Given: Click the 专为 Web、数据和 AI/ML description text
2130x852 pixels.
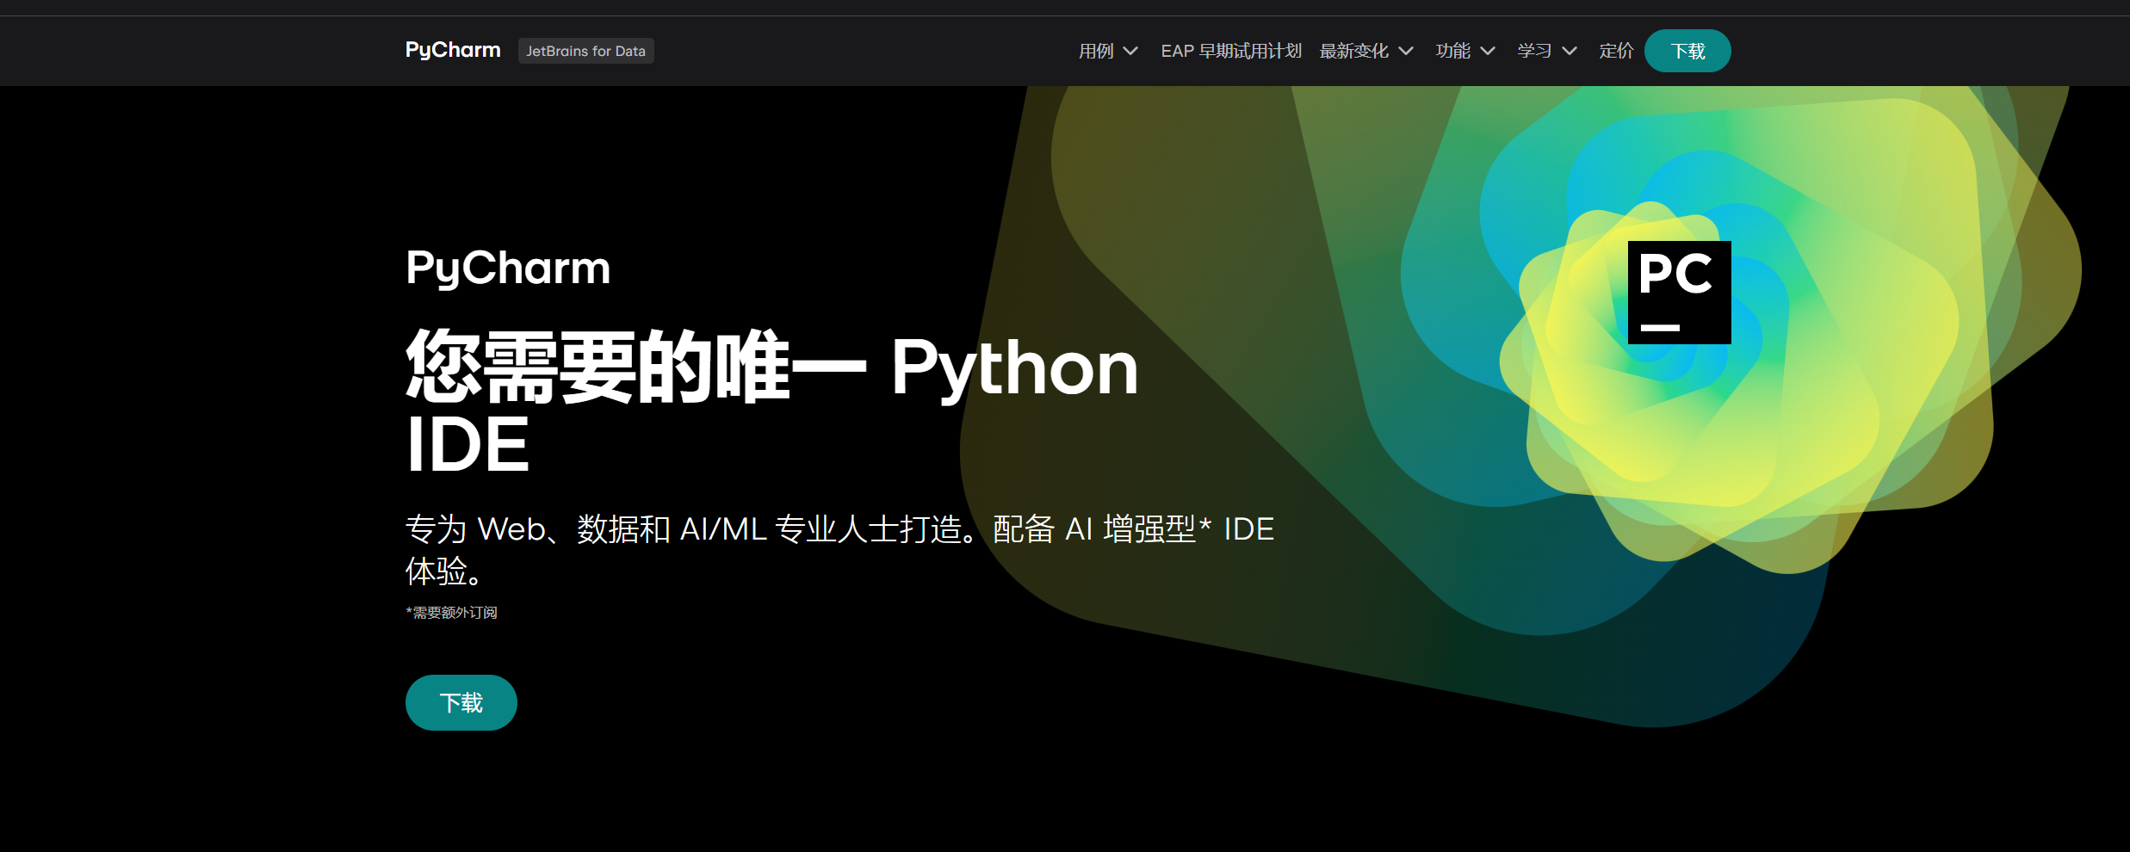Looking at the screenshot, I should click(839, 550).
